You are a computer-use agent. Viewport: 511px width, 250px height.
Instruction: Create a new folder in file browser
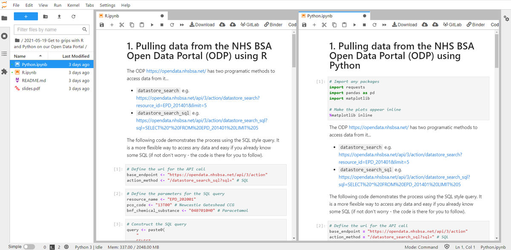point(46,16)
